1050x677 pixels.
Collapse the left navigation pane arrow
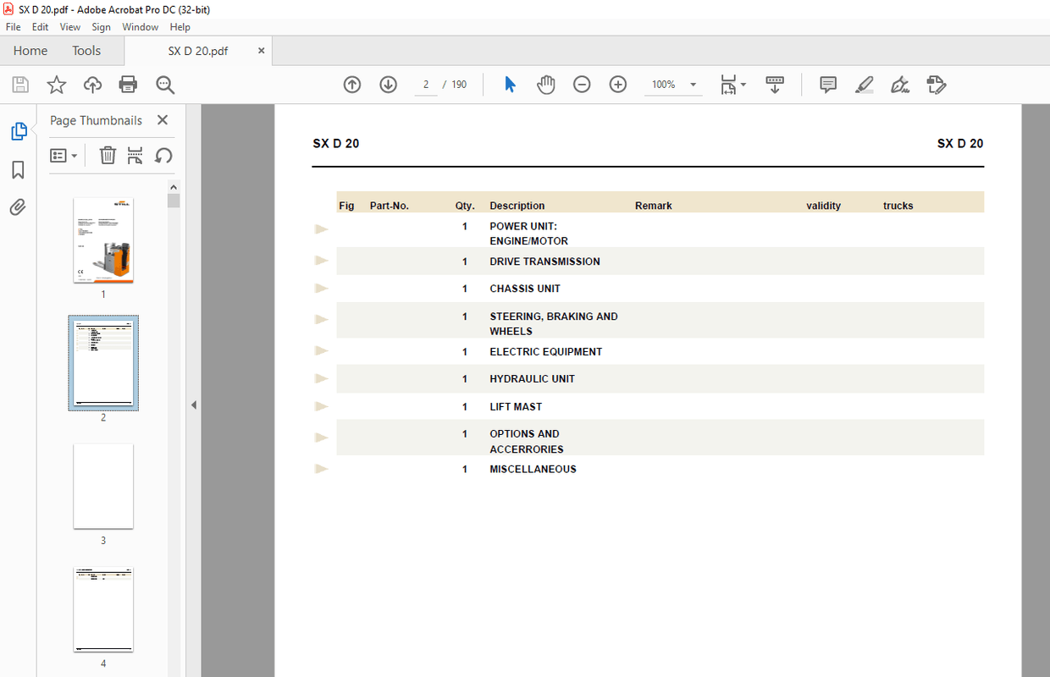tap(193, 405)
